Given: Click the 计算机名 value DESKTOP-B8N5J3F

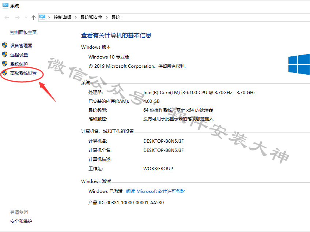Looking at the screenshot, I should tap(163, 141).
